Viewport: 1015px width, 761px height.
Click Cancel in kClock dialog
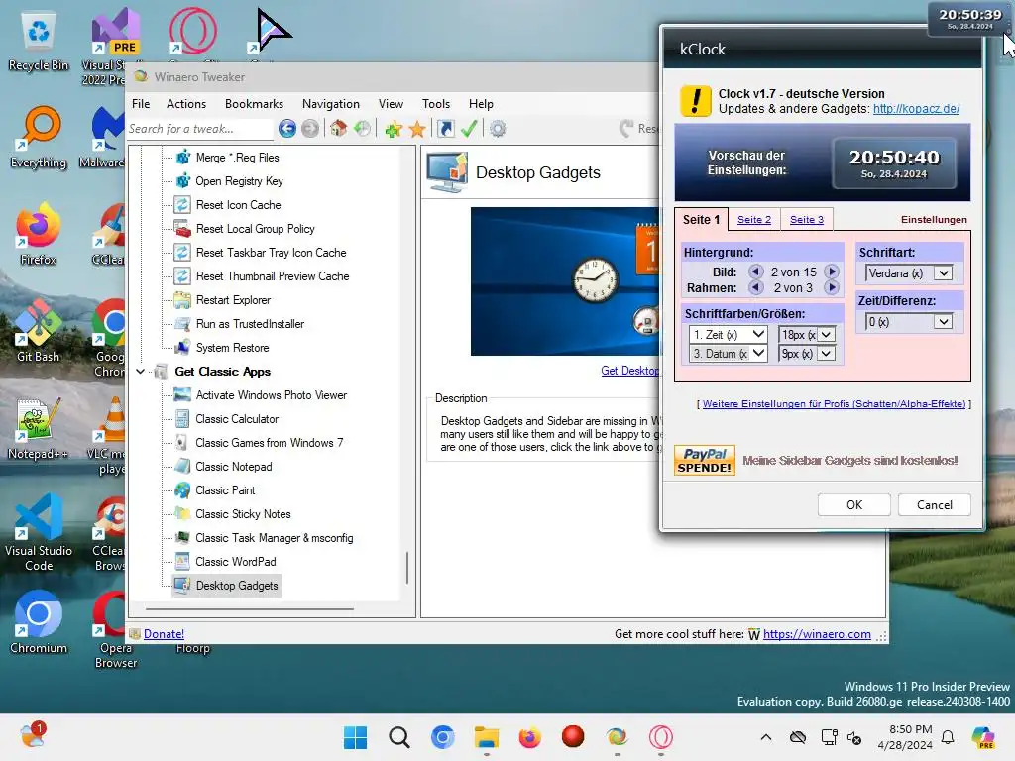click(934, 504)
